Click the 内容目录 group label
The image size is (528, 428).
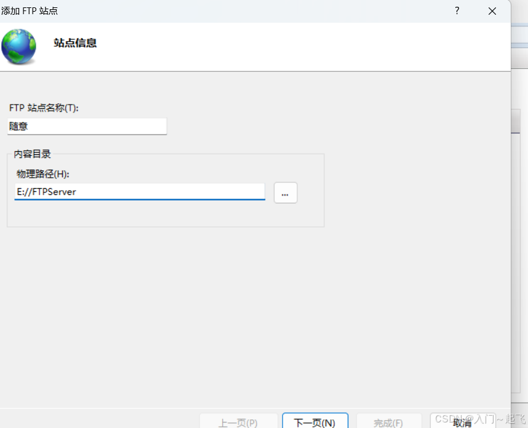33,154
